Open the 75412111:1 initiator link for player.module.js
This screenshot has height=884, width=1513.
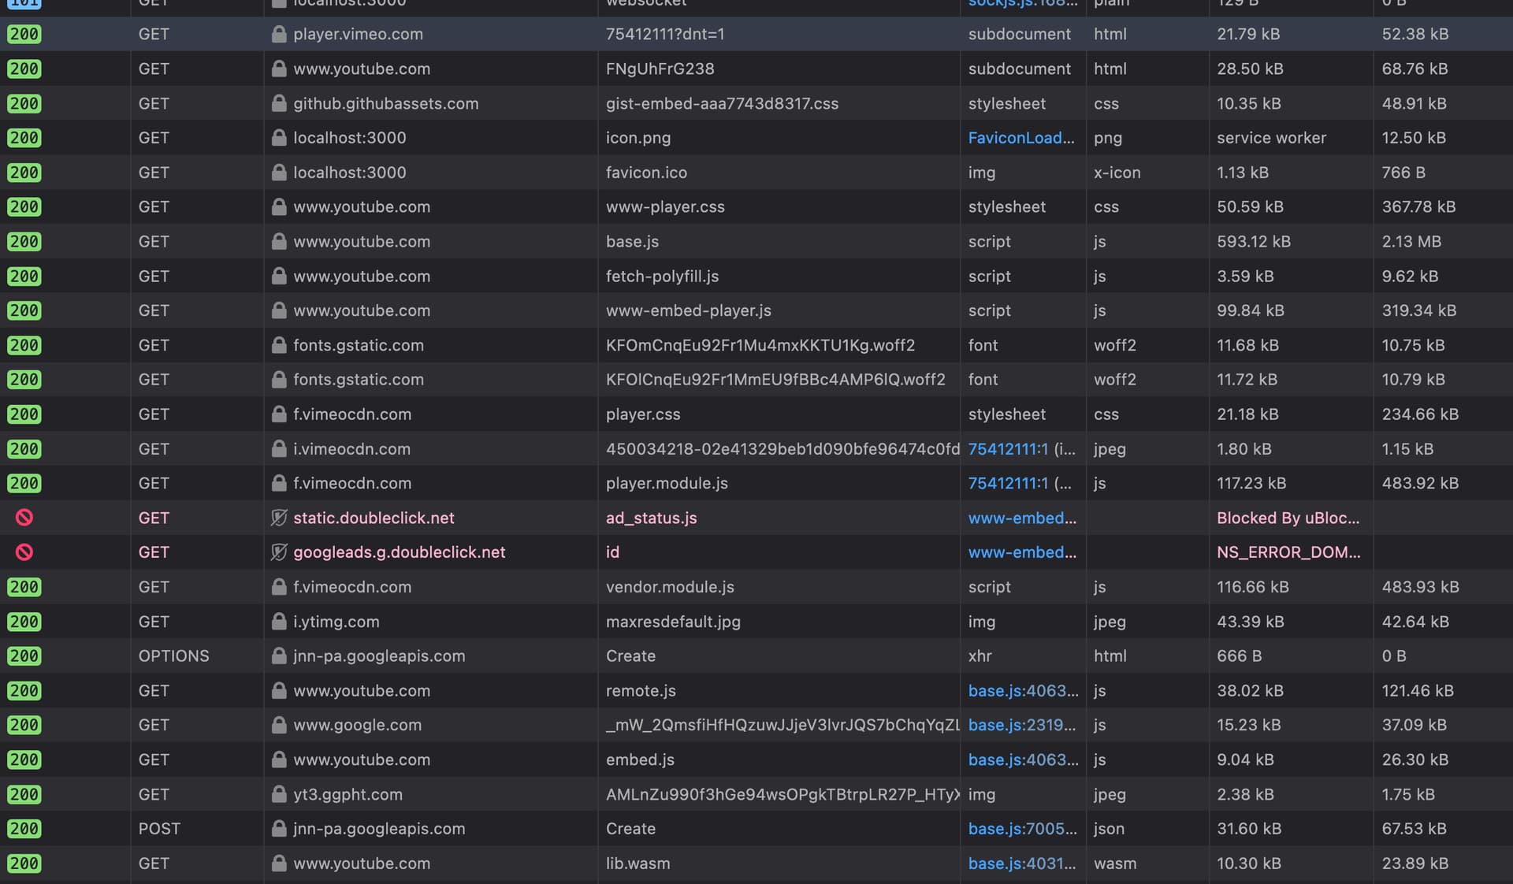click(1009, 484)
